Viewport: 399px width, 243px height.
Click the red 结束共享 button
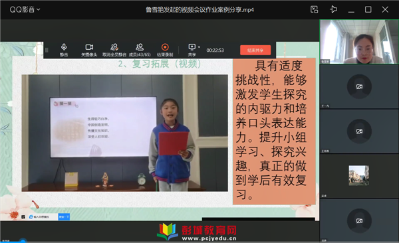[255, 50]
